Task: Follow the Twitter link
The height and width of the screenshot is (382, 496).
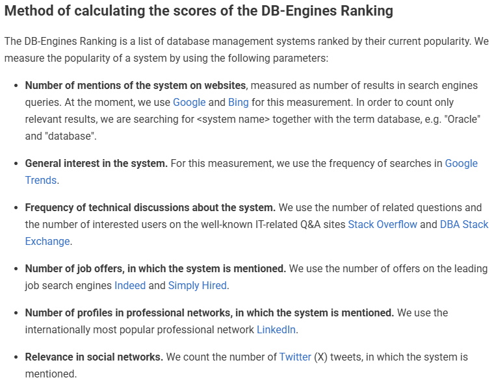Action: tap(295, 357)
